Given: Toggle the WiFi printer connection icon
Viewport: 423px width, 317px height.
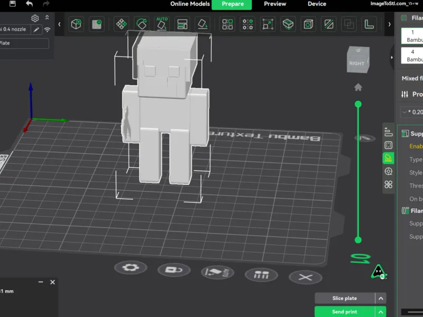Looking at the screenshot, I should 47,30.
